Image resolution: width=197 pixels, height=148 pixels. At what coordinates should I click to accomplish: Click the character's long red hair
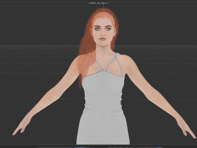click(x=87, y=45)
